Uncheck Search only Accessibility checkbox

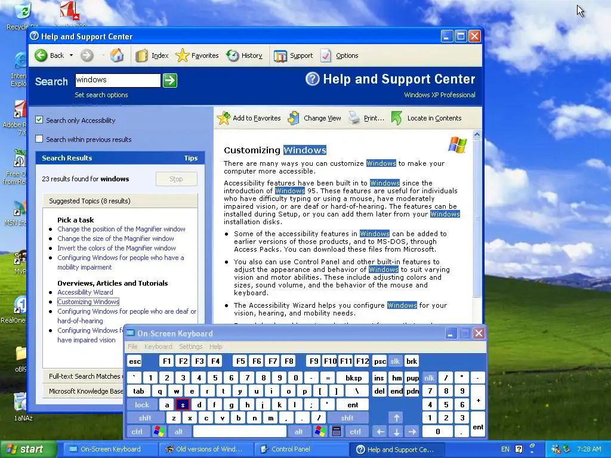pyautogui.click(x=39, y=119)
